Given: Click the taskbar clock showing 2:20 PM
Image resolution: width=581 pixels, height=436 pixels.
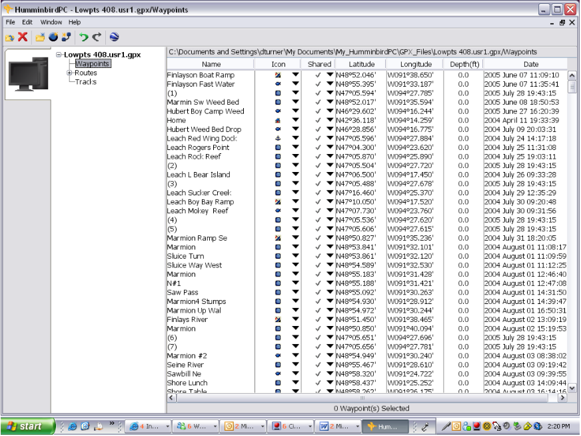Looking at the screenshot, I should [558, 427].
